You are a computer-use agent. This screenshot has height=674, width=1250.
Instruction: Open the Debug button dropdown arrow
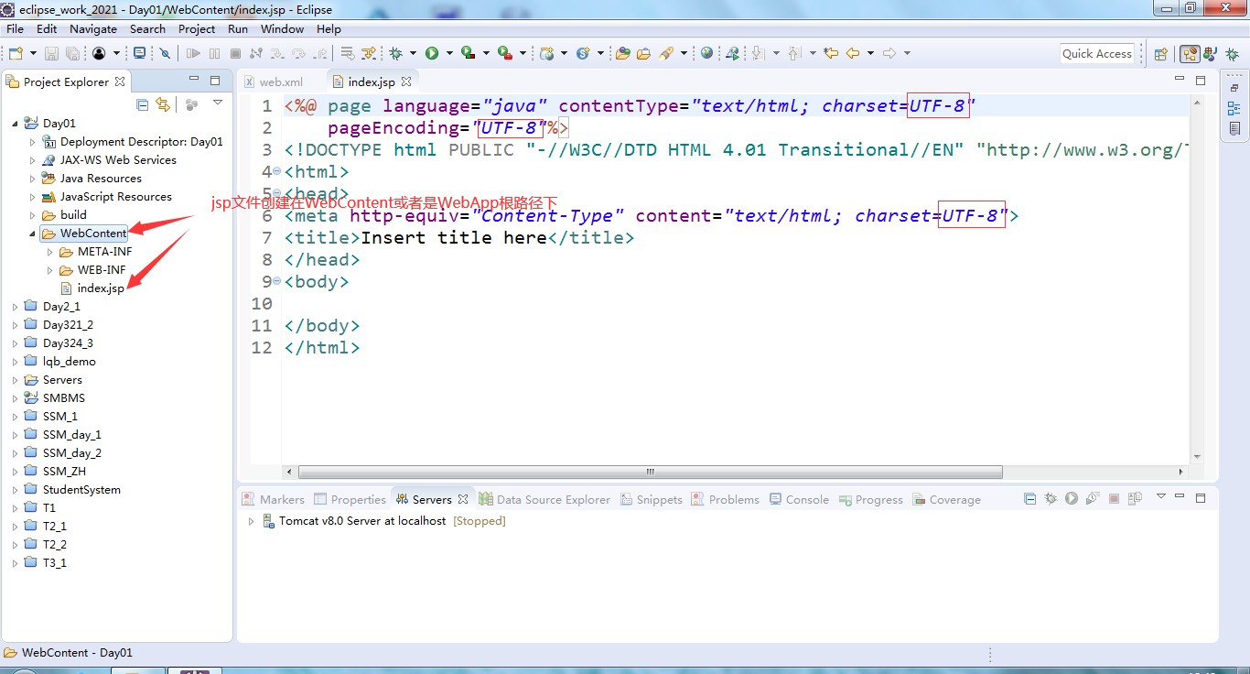[x=413, y=53]
